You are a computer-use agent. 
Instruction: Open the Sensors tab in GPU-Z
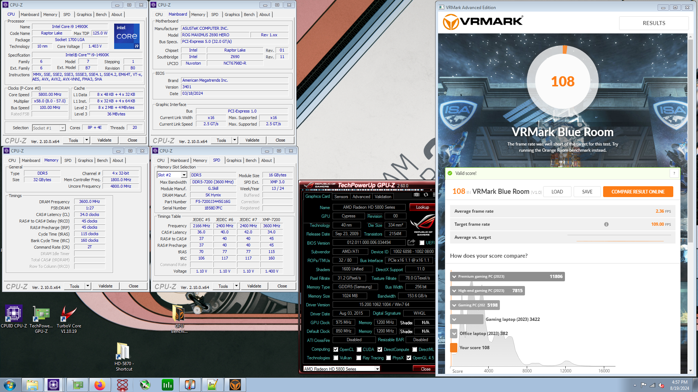tap(341, 197)
